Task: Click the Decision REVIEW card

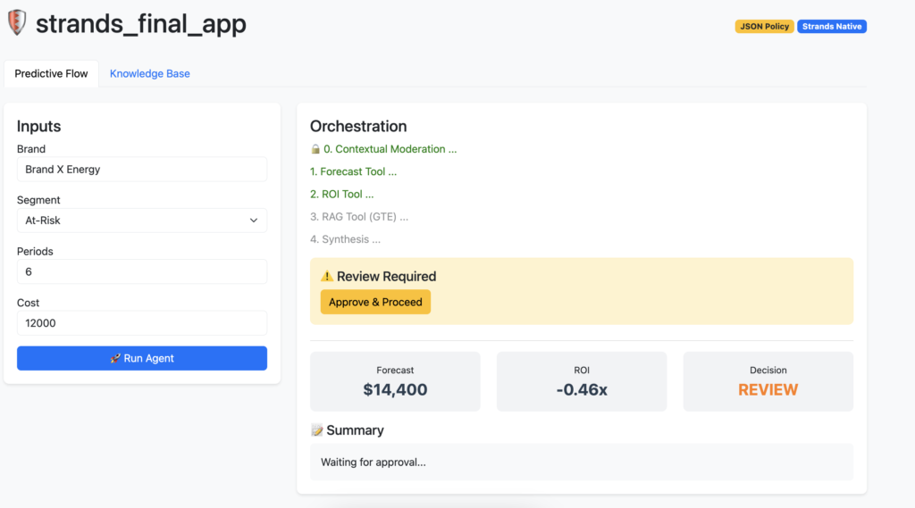Action: tap(768, 381)
